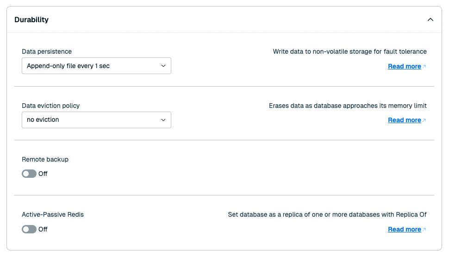Open Read more link for Data persistence
This screenshot has width=449, height=257.
(404, 66)
